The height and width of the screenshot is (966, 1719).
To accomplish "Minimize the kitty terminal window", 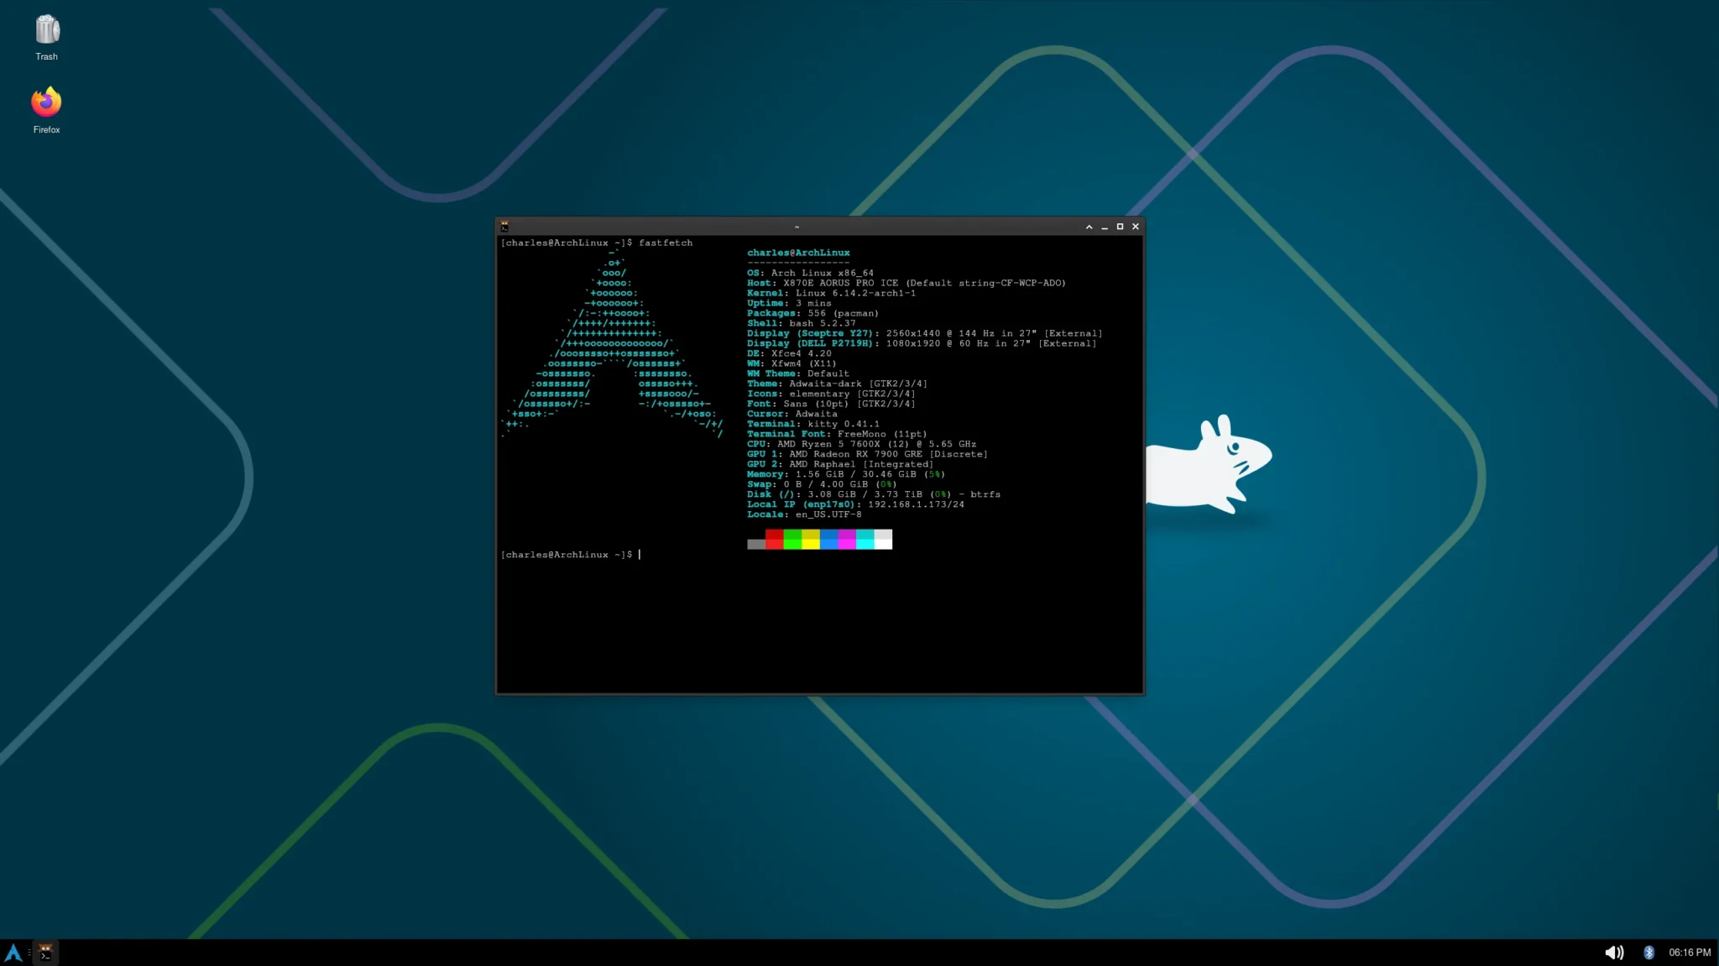I will pyautogui.click(x=1105, y=227).
